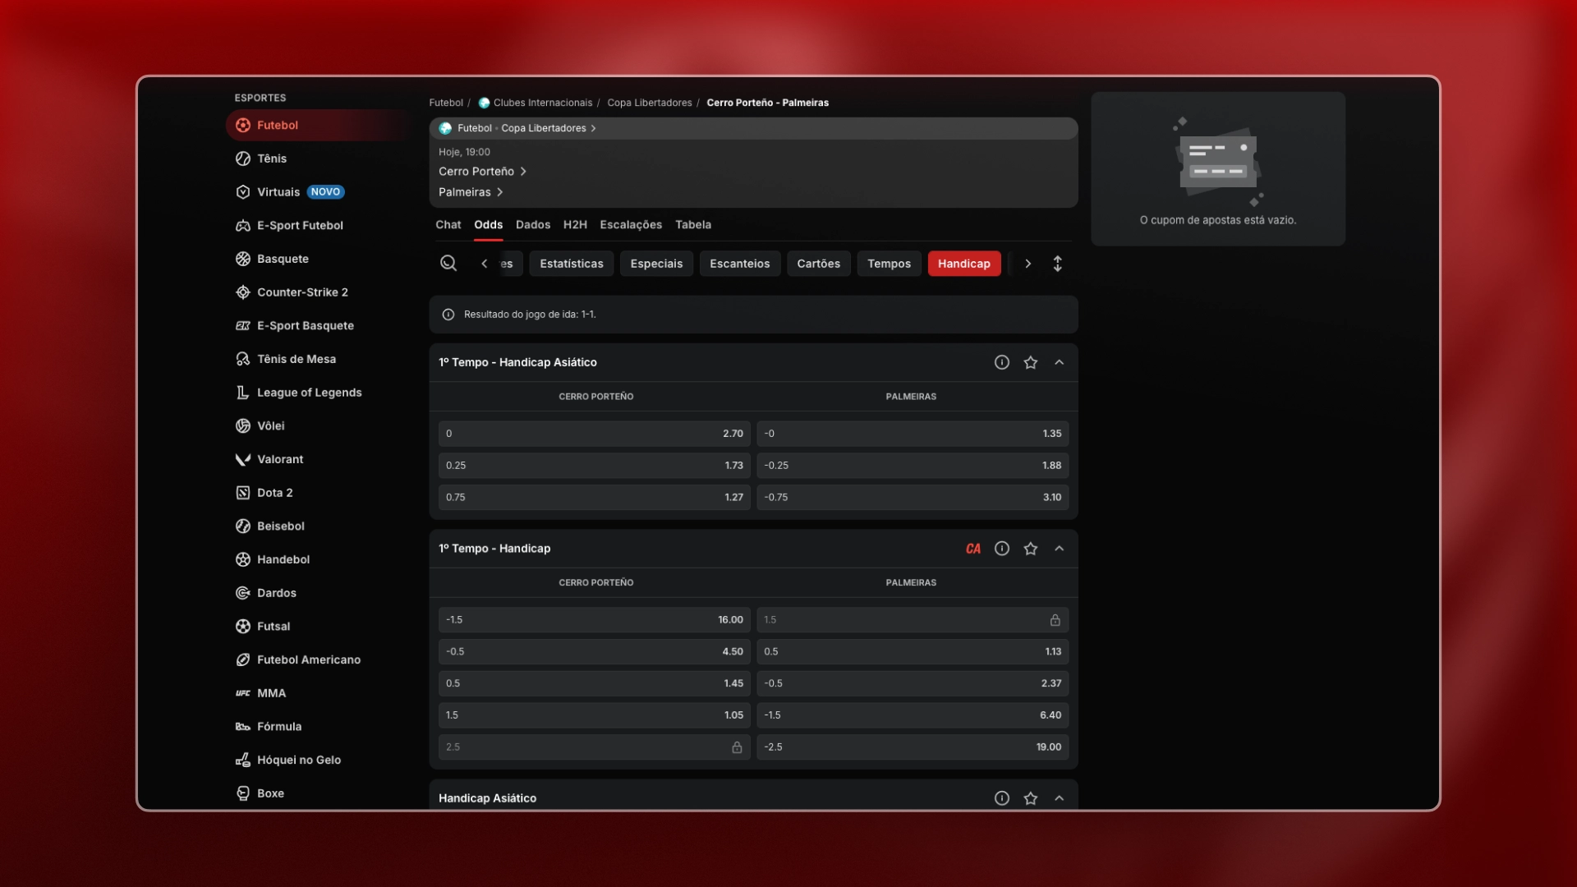Switch to the Chat tab
Viewport: 1577px width, 887px height.
click(448, 224)
